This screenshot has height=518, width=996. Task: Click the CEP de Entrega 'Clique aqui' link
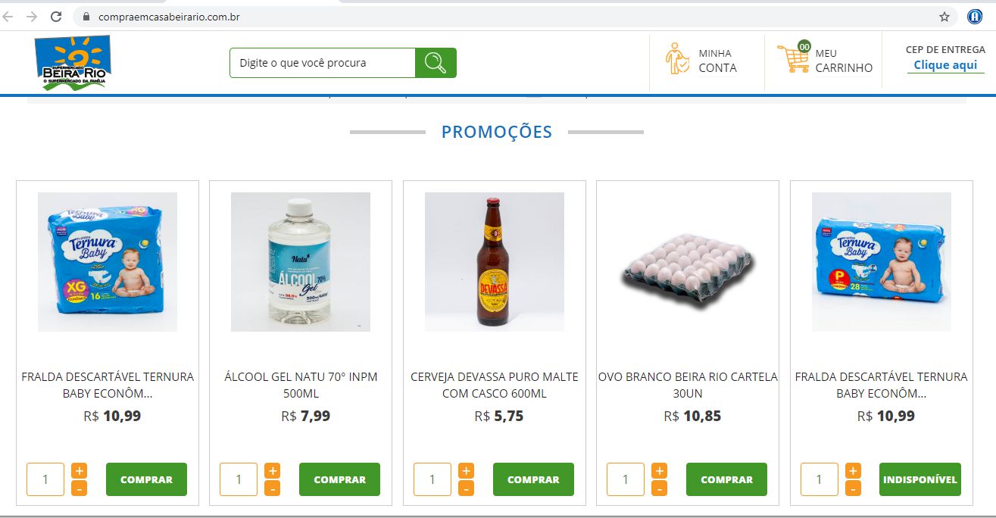(945, 65)
